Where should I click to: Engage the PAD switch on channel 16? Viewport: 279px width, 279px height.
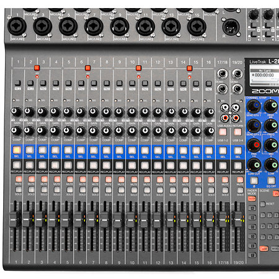(x=209, y=84)
